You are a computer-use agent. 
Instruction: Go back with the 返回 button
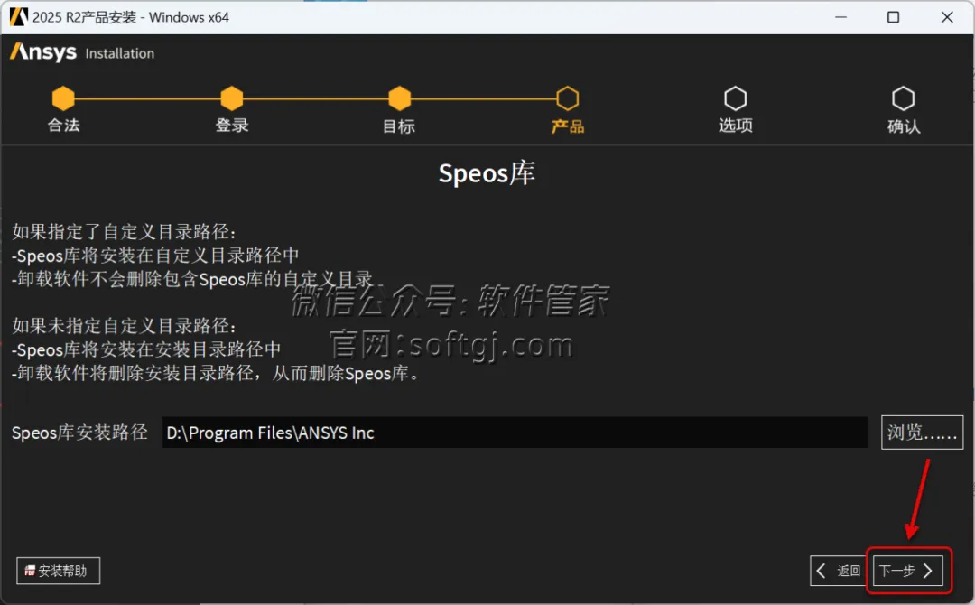[838, 570]
